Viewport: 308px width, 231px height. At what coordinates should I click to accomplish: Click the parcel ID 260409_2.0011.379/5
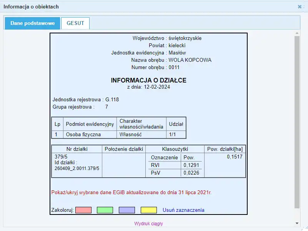[77, 168]
